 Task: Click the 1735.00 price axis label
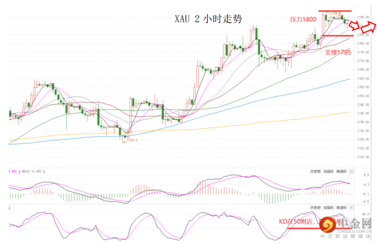click(363, 122)
